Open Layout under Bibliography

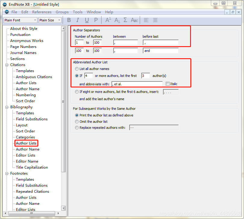[x=22, y=125]
